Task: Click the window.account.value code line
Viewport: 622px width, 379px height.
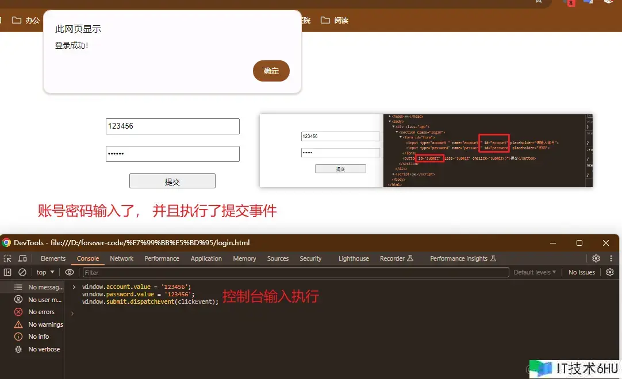Action: tap(136, 287)
